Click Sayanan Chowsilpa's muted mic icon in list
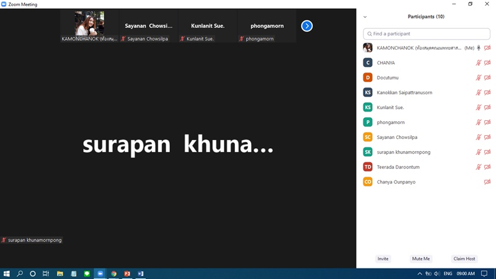This screenshot has width=496, height=279. pos(479,137)
